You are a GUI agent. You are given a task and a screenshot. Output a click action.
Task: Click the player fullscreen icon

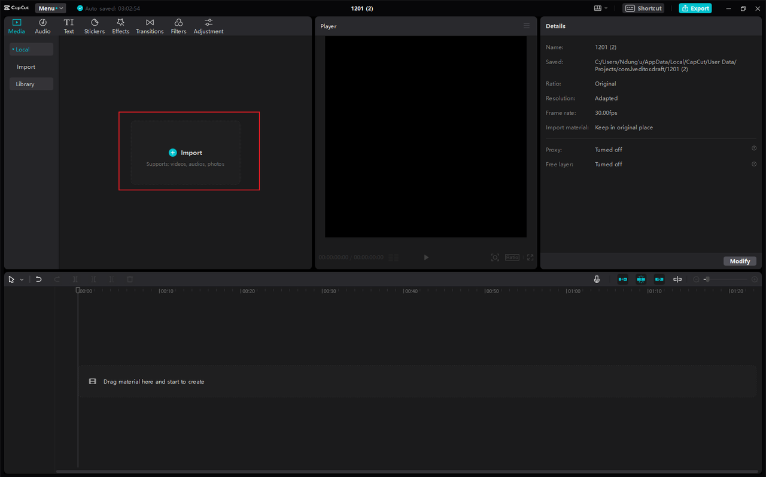point(530,257)
